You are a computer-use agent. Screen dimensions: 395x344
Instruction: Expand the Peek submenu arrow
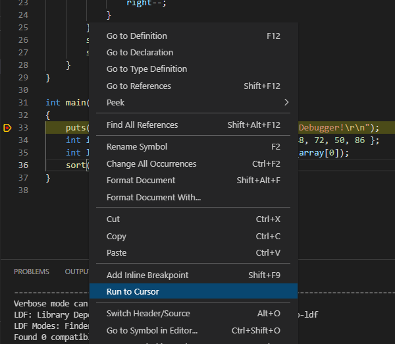point(286,102)
